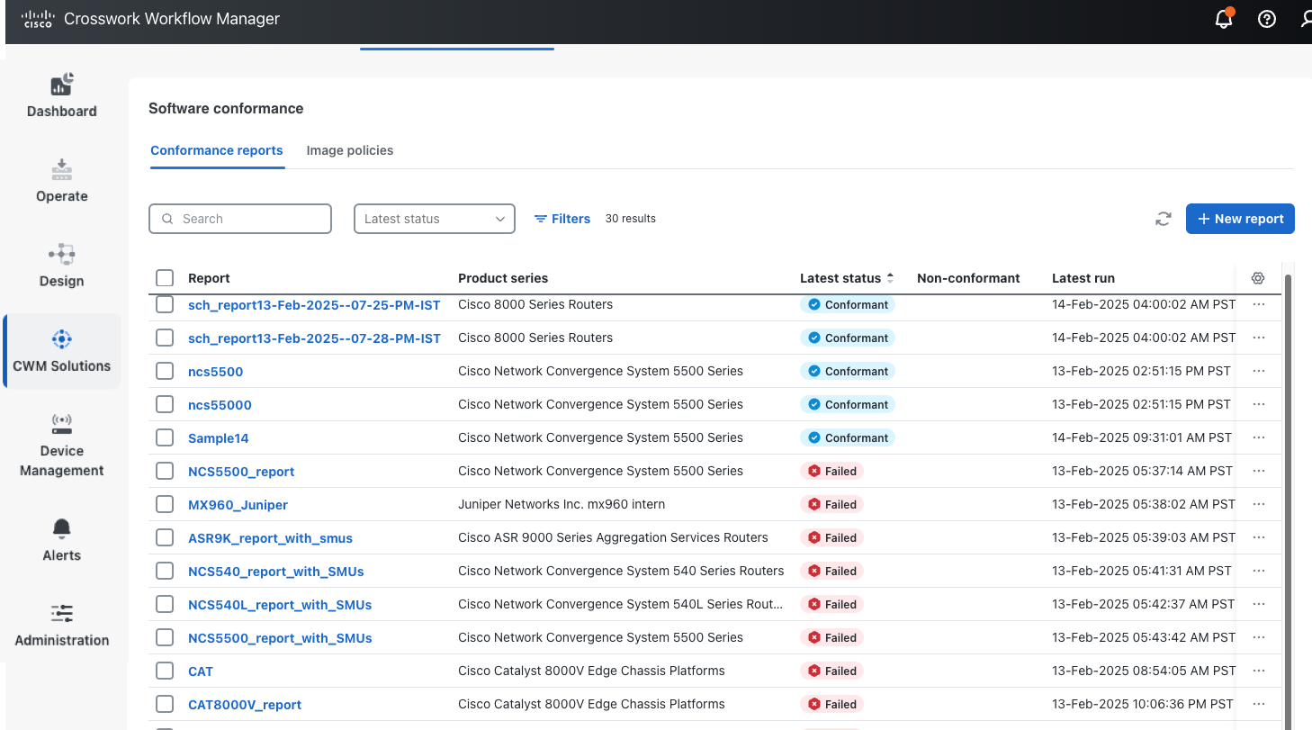Image resolution: width=1312 pixels, height=730 pixels.
Task: Open the more-actions menu for ncs5500 row
Action: point(1259,371)
